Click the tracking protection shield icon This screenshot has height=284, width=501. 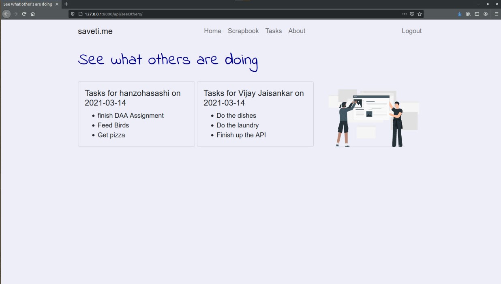(73, 14)
